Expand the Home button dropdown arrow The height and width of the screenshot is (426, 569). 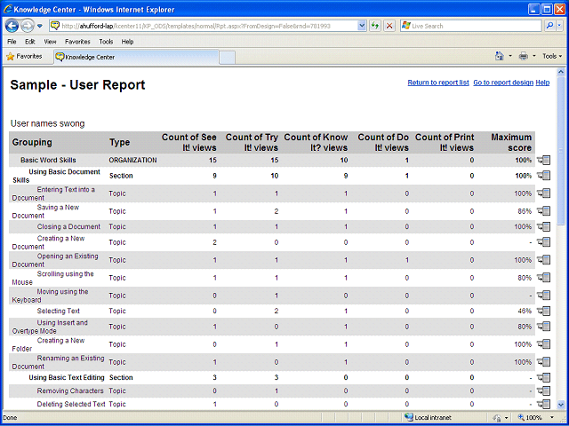click(510, 57)
